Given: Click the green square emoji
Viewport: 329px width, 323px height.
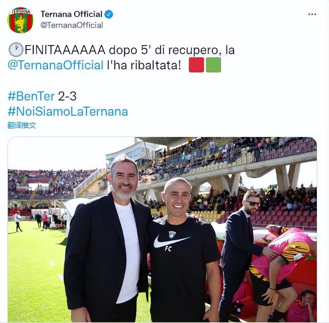Looking at the screenshot, I should coord(213,65).
